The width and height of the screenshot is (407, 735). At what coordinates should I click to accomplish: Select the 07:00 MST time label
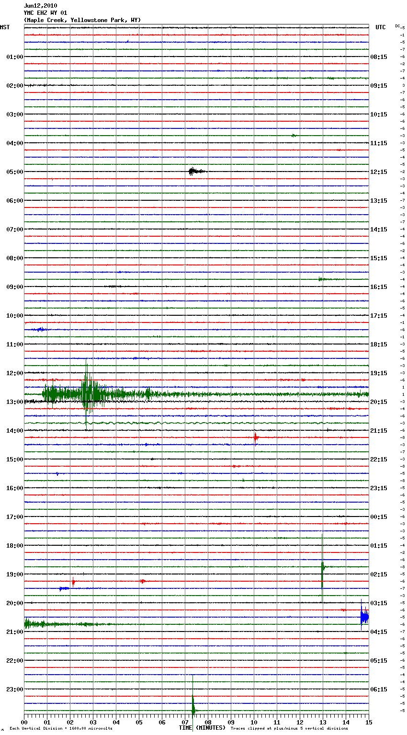14,230
